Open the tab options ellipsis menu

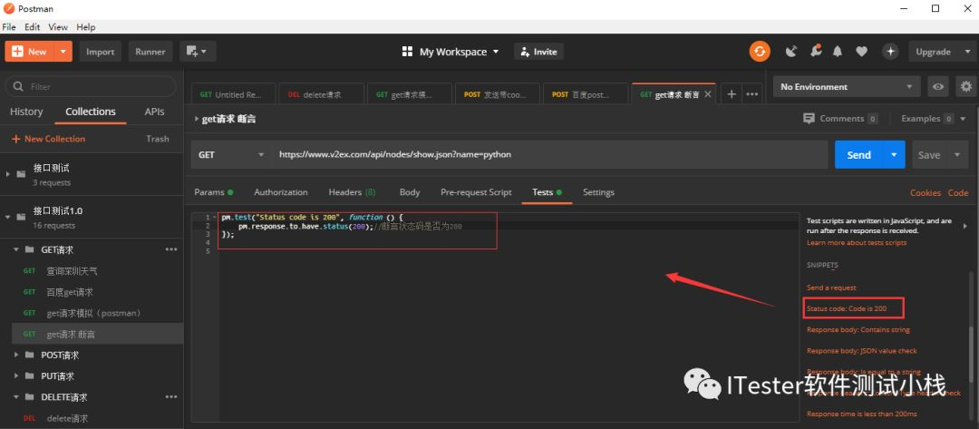point(751,94)
